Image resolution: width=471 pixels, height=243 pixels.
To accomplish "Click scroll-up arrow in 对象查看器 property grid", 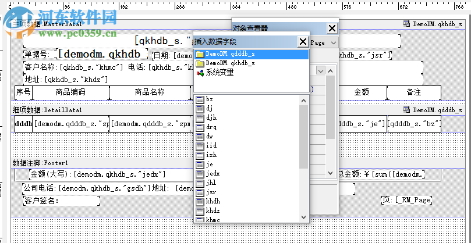I will tap(331, 71).
